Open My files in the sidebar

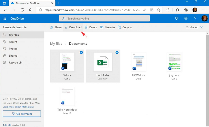coord(22,35)
